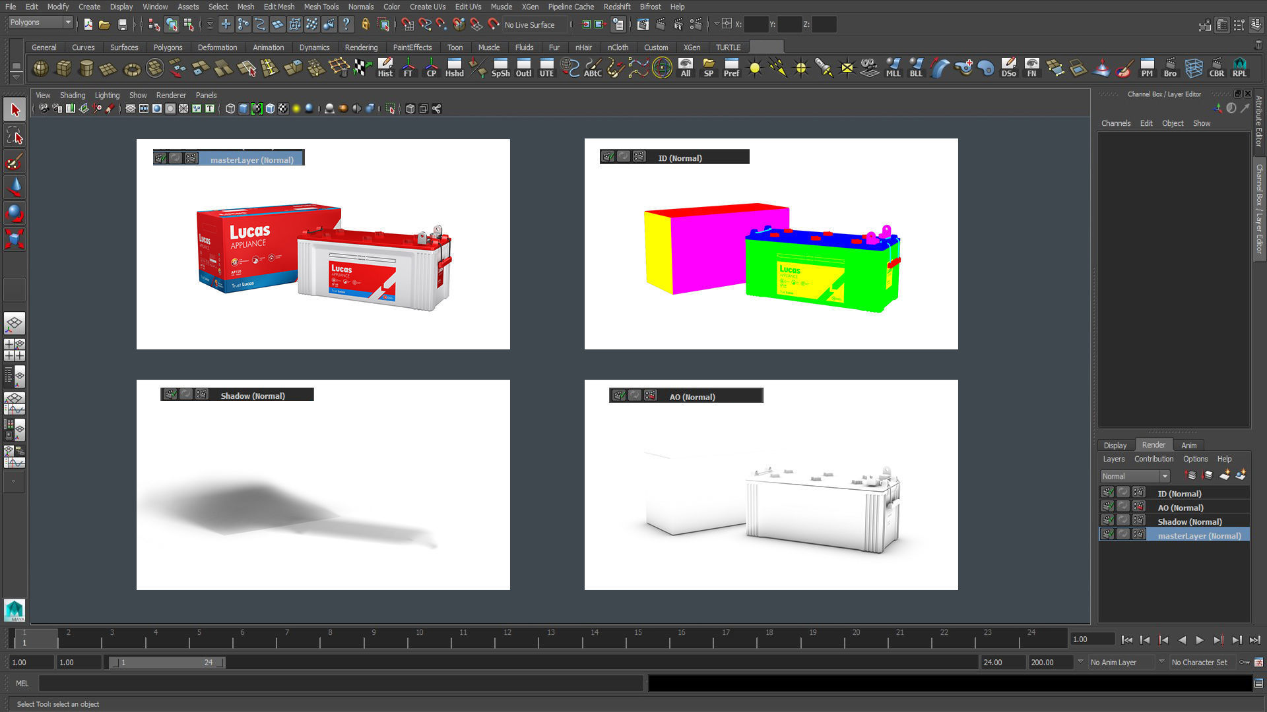Select masterLayer in render layers list
The width and height of the screenshot is (1267, 712).
pos(1198,535)
